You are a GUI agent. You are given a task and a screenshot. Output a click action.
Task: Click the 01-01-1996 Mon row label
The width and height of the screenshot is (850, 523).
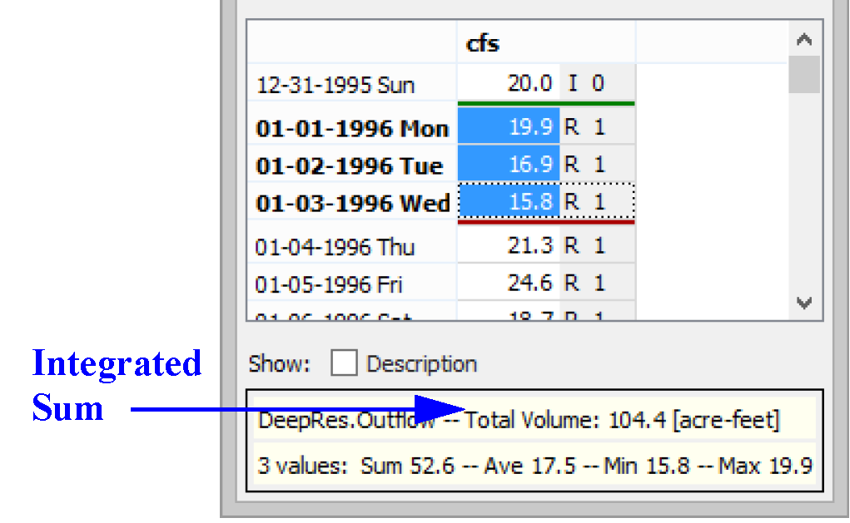pyautogui.click(x=352, y=128)
